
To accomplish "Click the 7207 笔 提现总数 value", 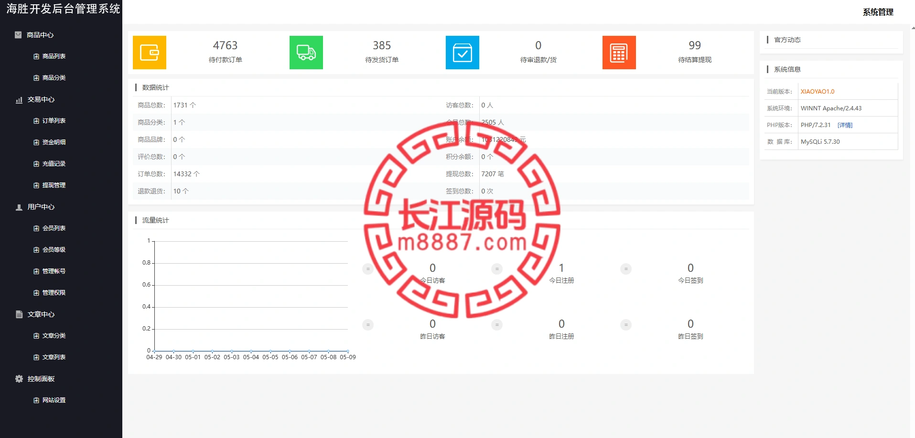I will pyautogui.click(x=493, y=174).
